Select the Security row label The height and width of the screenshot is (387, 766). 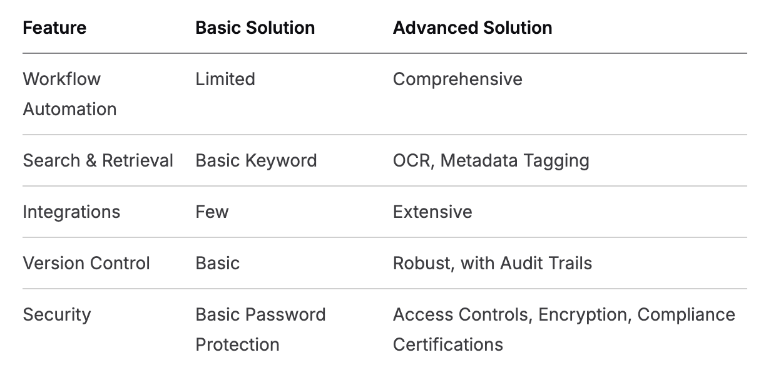tap(56, 314)
